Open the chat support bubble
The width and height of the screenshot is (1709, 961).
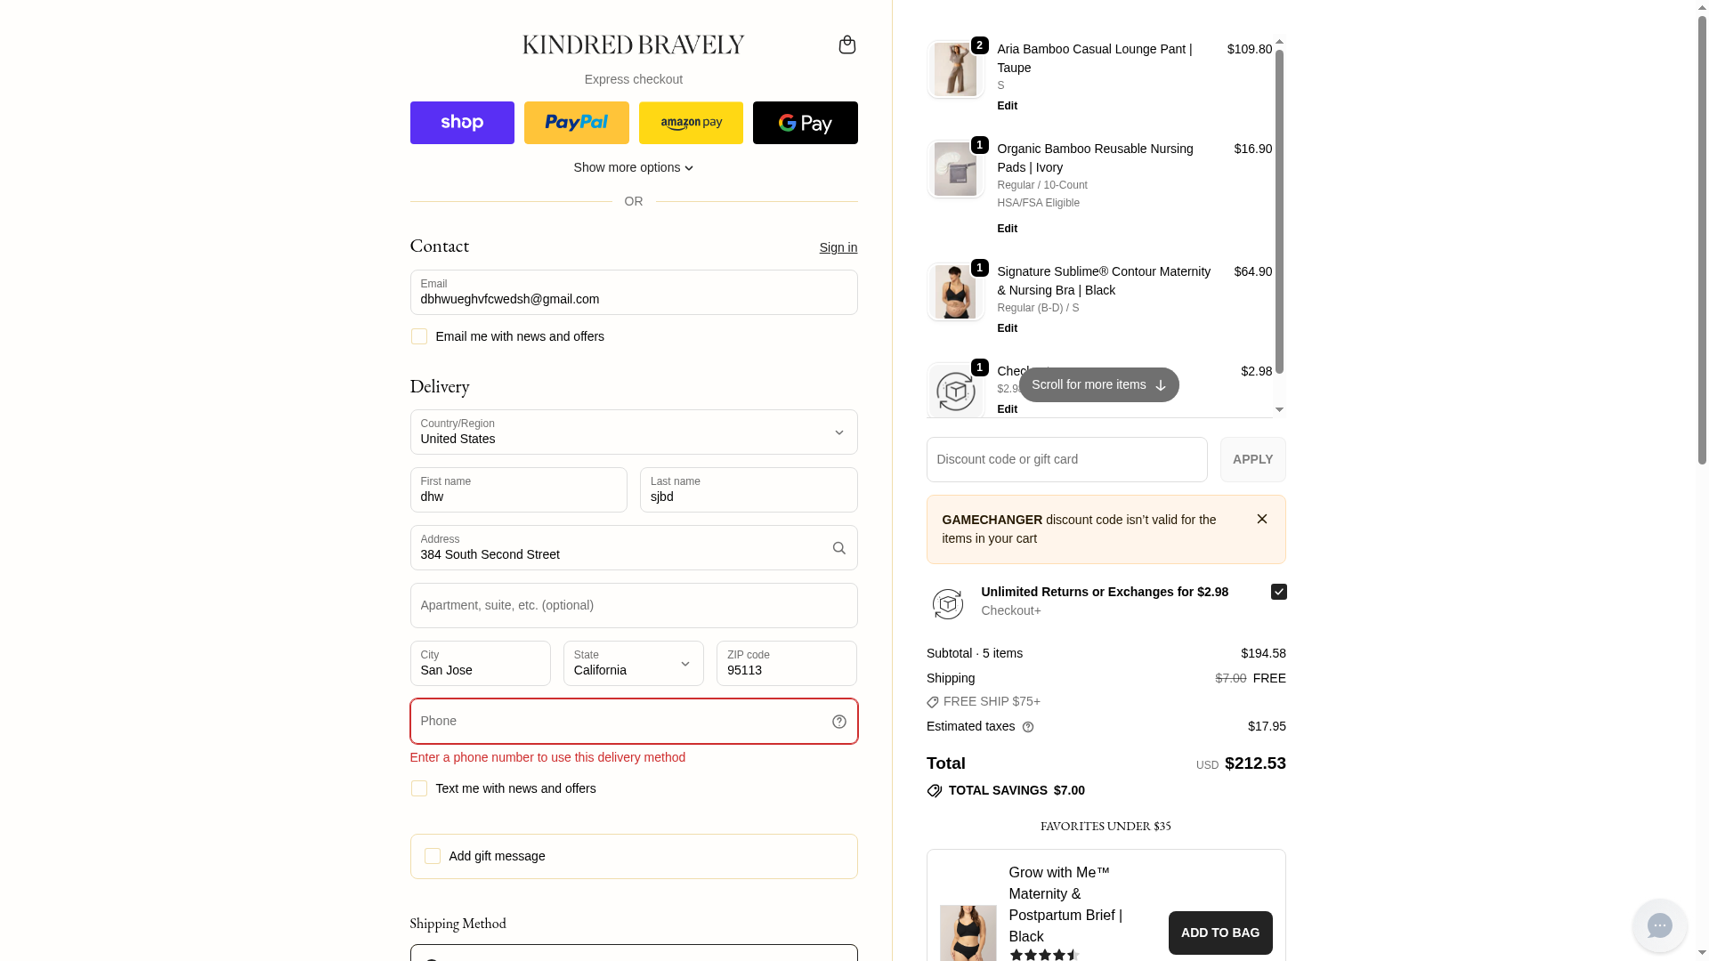(x=1658, y=925)
